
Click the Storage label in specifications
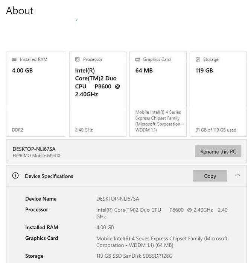[x=34, y=256]
